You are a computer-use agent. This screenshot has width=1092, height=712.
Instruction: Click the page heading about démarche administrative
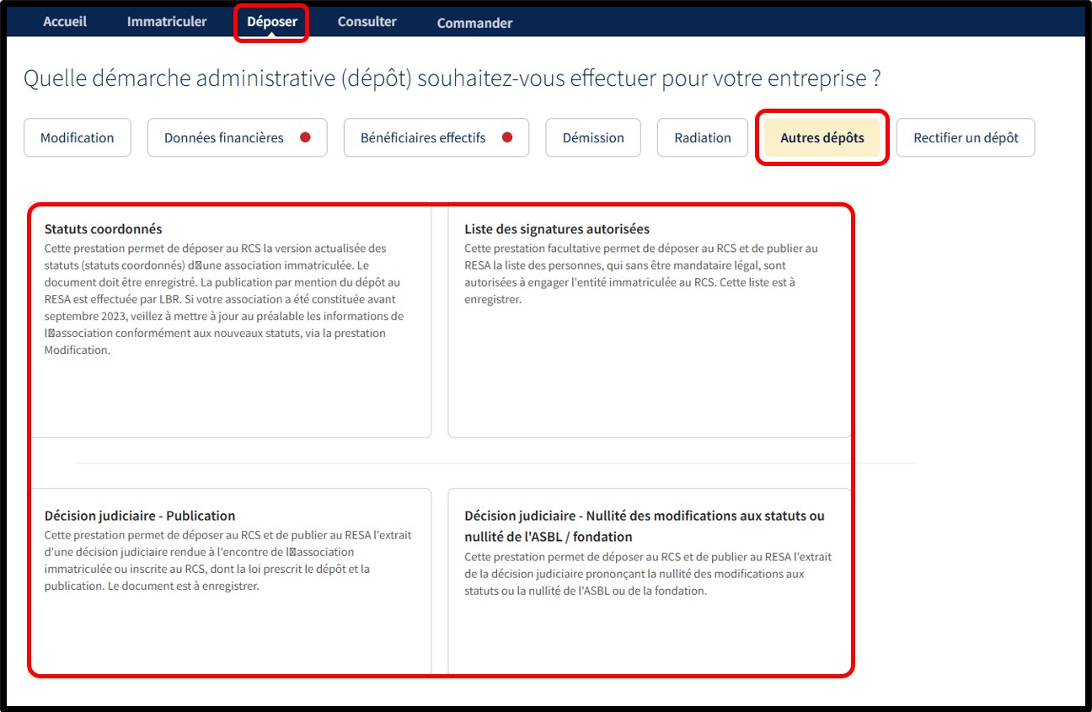pos(452,78)
